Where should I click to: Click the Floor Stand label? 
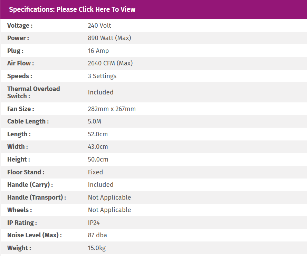pyautogui.click(x=26, y=172)
